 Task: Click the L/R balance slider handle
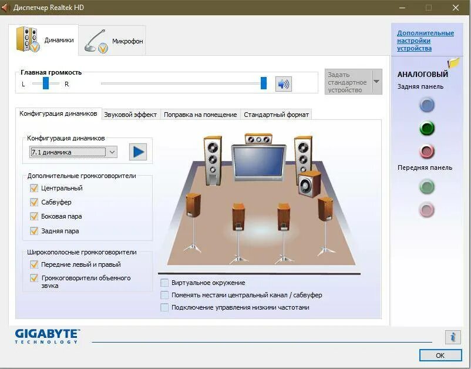click(46, 83)
